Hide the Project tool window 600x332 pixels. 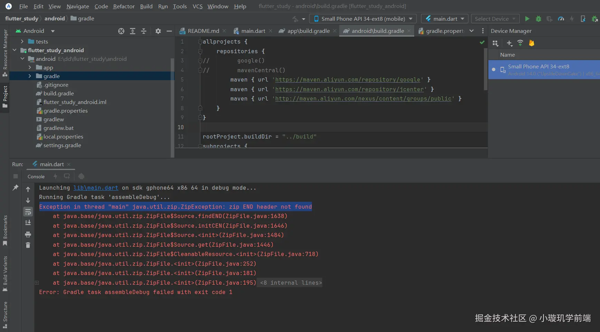pos(169,31)
